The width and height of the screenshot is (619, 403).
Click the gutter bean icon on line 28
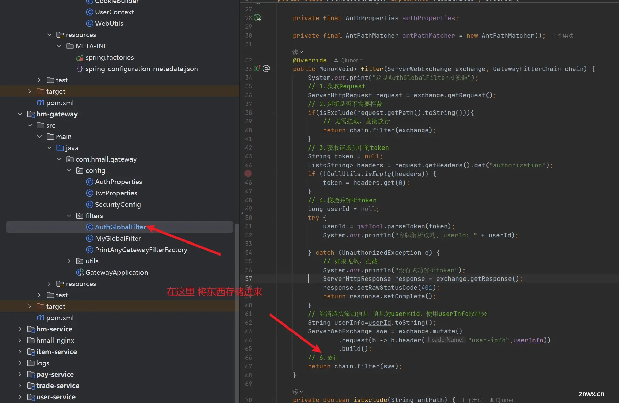[257, 18]
